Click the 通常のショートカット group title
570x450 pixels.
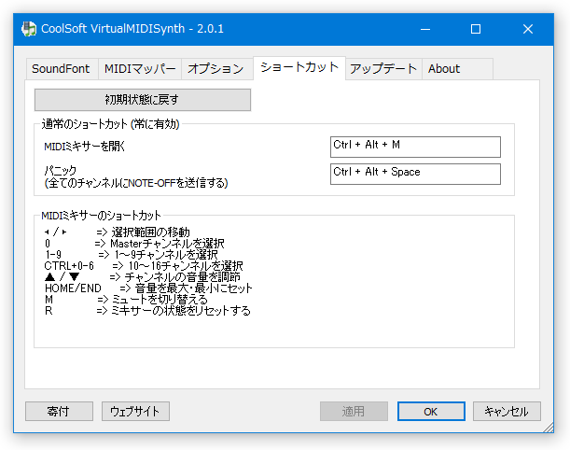tap(110, 124)
